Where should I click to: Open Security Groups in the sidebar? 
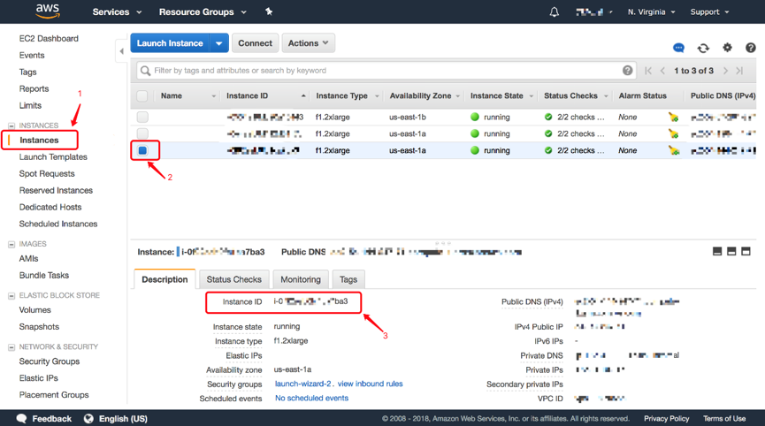point(50,361)
